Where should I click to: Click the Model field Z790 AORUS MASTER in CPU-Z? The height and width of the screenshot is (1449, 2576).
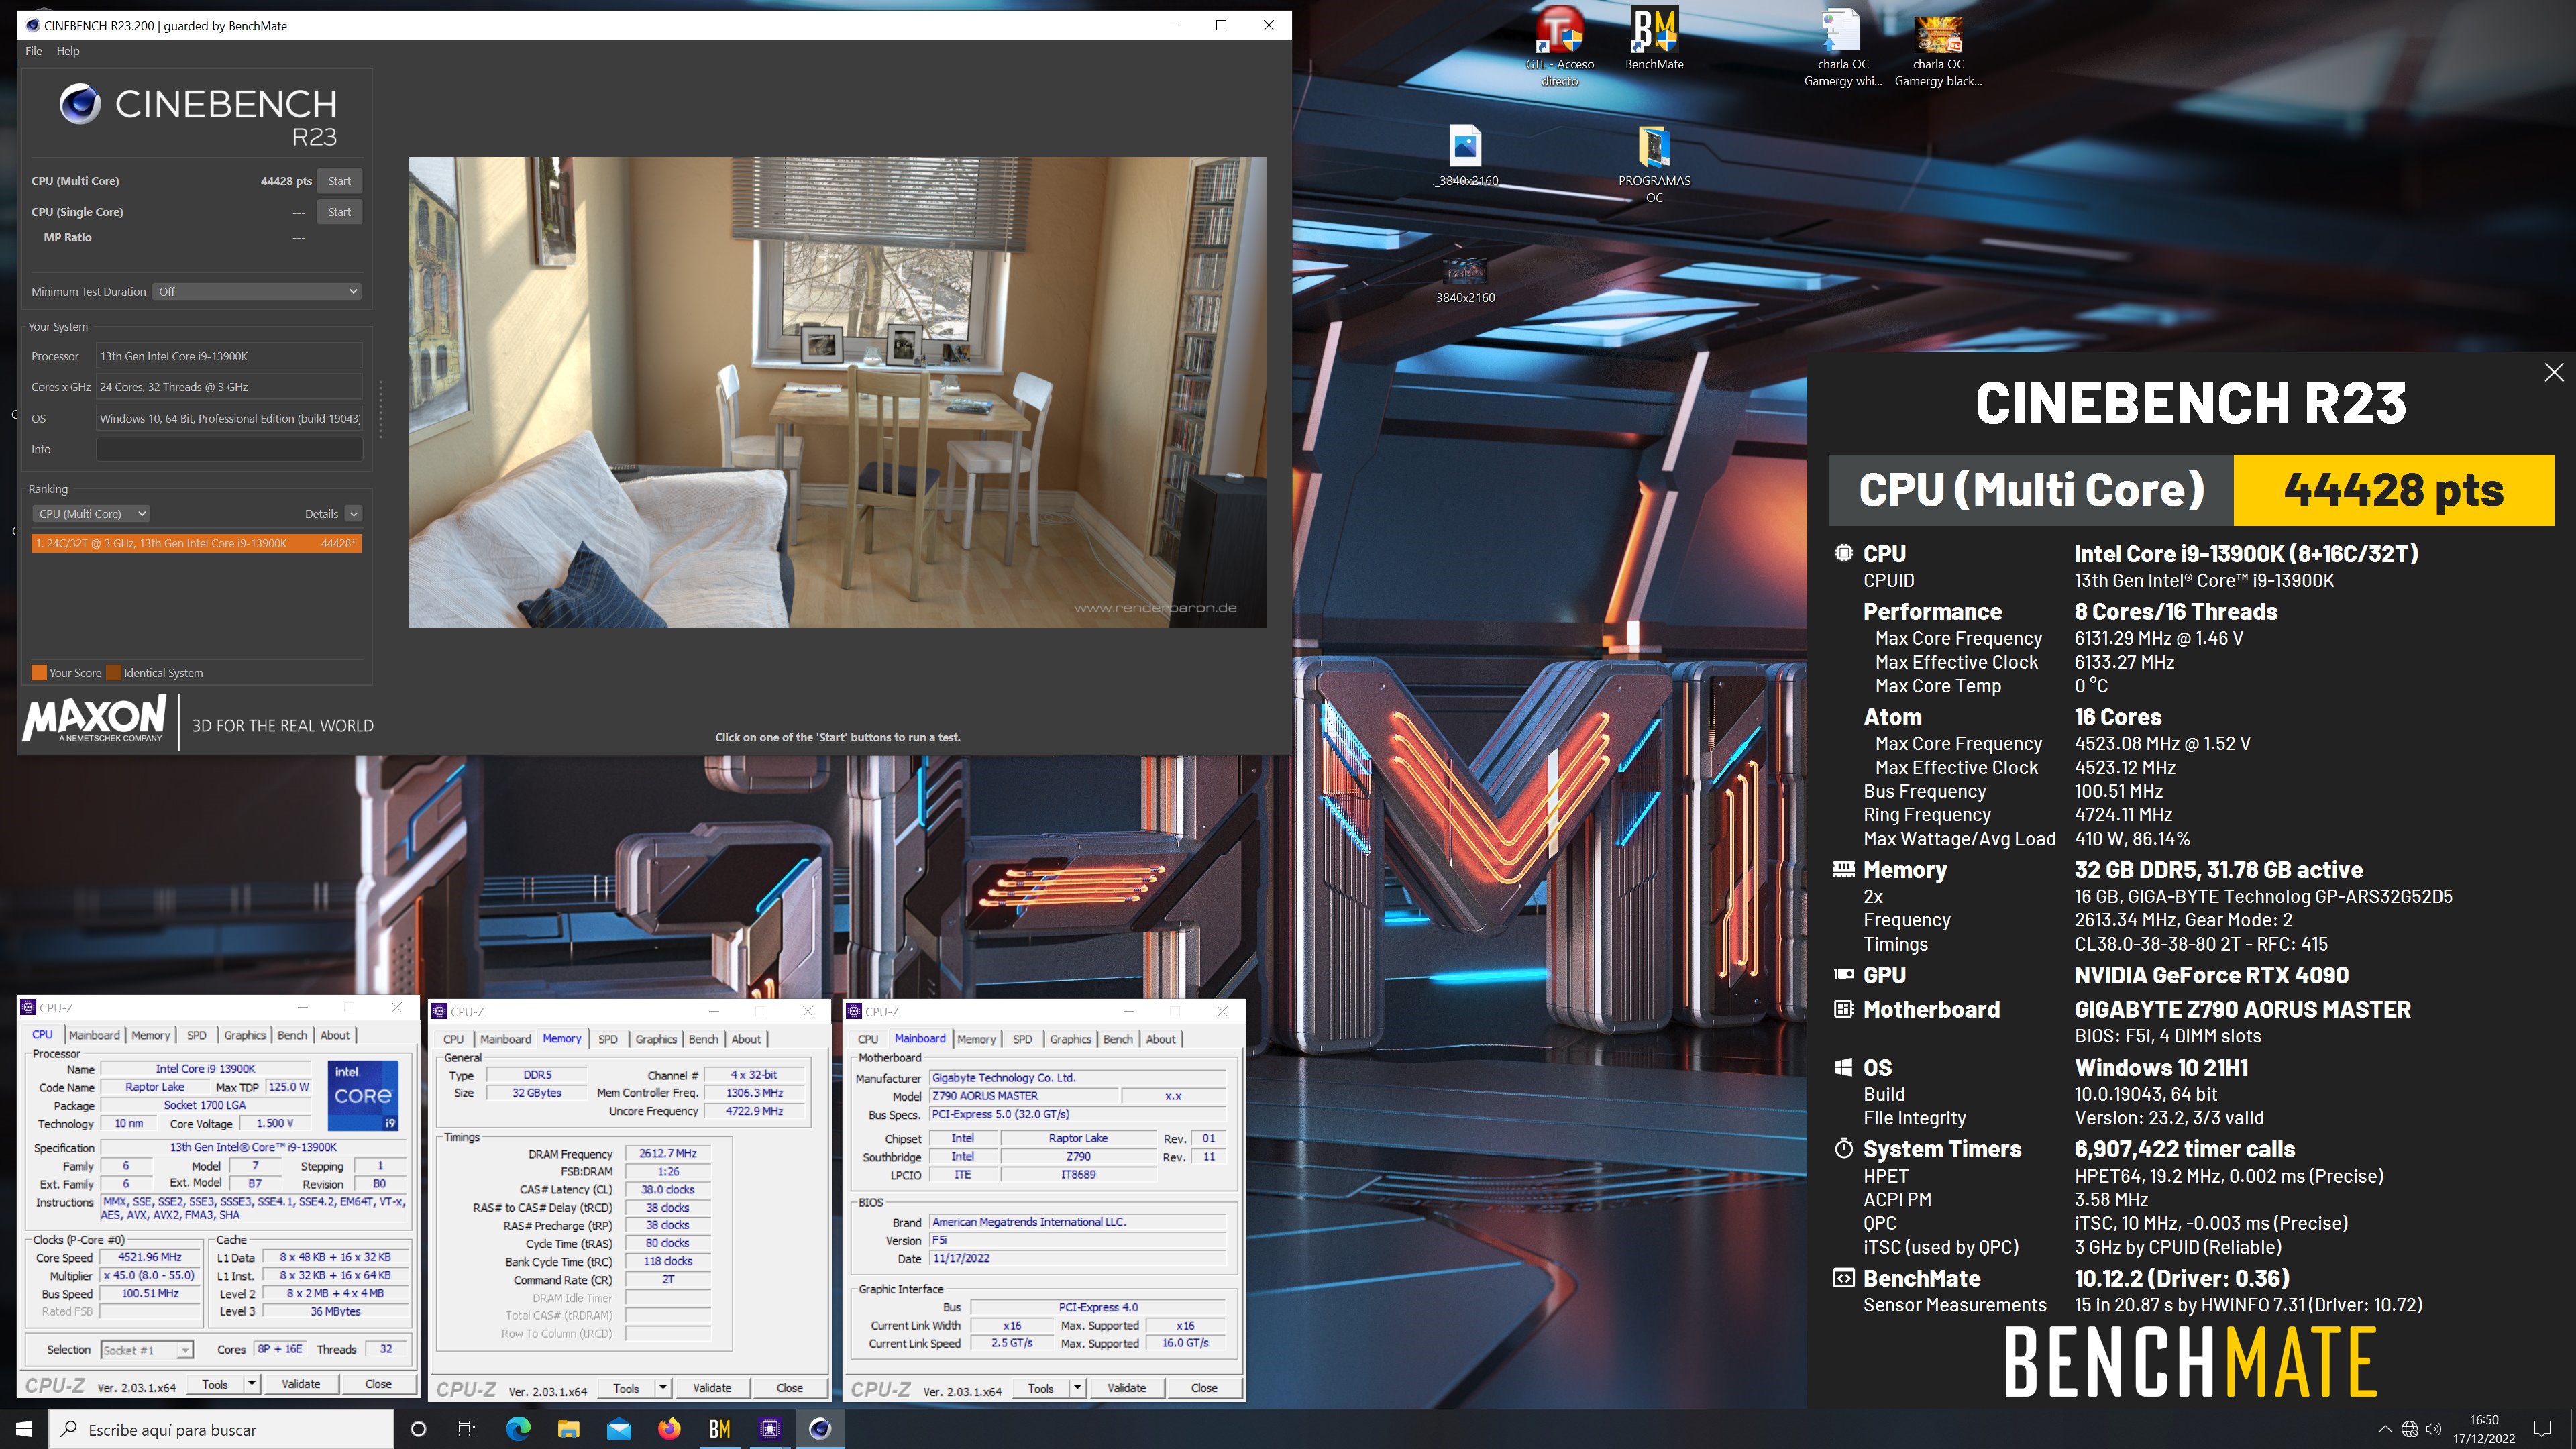click(1024, 1096)
